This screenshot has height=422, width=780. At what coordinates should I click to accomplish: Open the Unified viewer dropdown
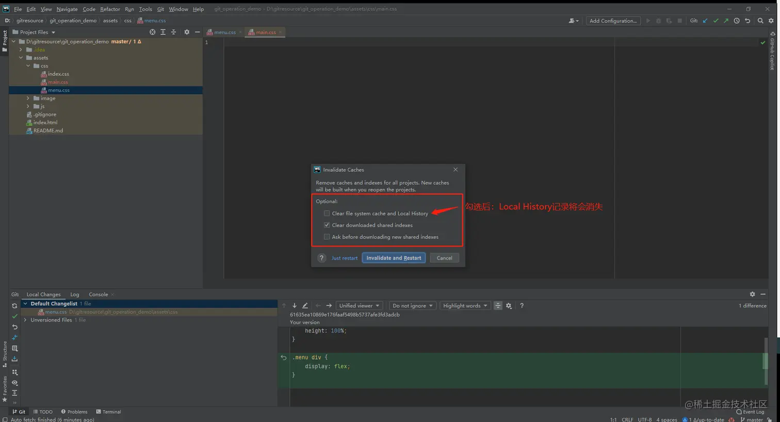[x=359, y=305]
